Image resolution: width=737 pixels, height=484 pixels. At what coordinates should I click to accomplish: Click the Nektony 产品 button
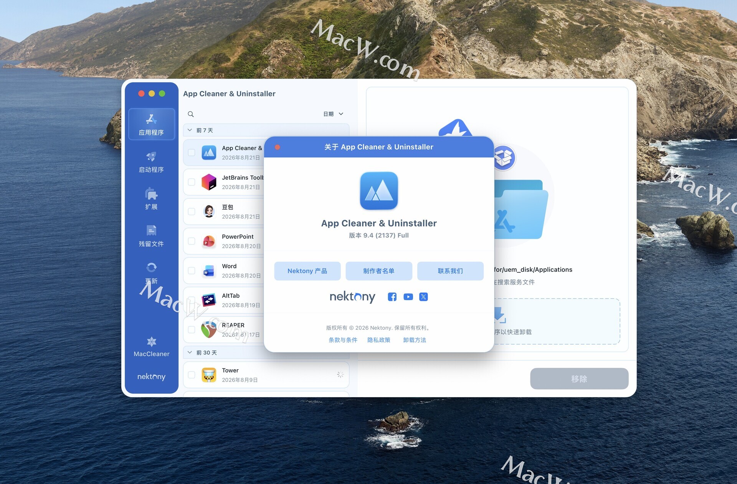307,271
